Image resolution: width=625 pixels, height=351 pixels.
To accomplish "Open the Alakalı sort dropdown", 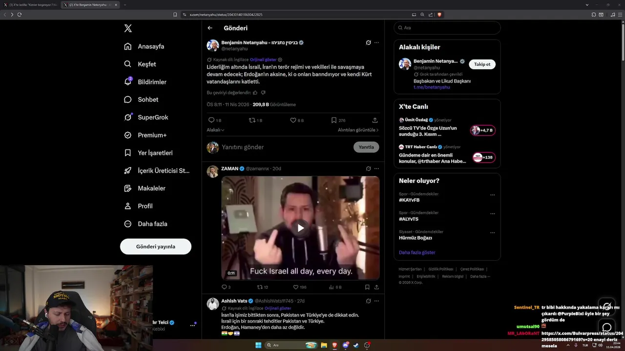I will click(215, 130).
